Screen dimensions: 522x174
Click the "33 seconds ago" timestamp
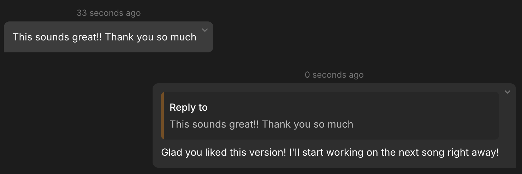108,13
